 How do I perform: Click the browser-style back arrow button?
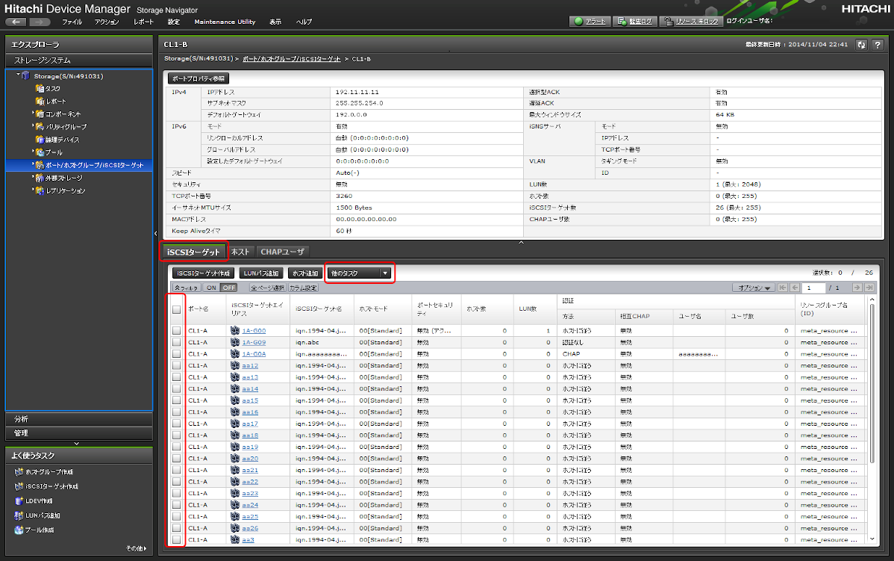16,22
